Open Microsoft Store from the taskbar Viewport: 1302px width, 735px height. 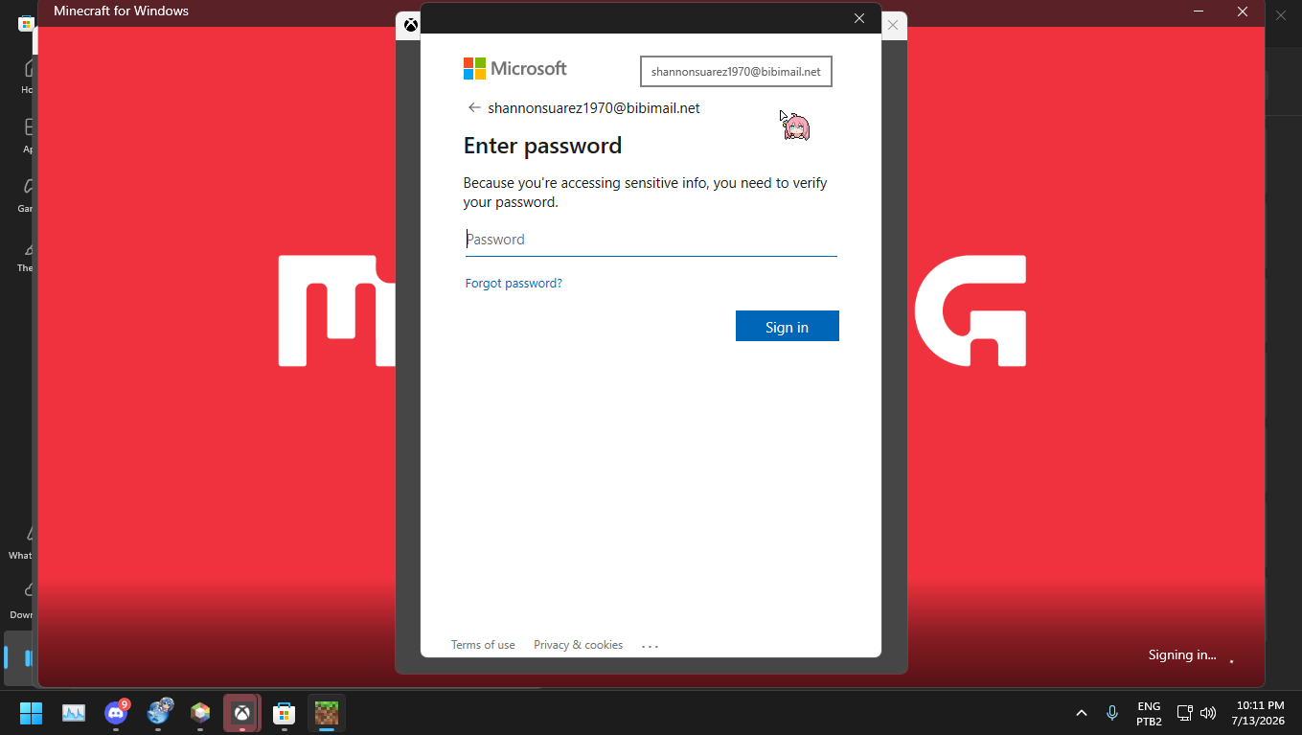(285, 713)
